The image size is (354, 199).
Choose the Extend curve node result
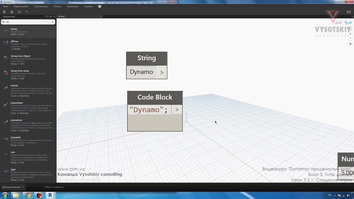pyautogui.click(x=28, y=91)
